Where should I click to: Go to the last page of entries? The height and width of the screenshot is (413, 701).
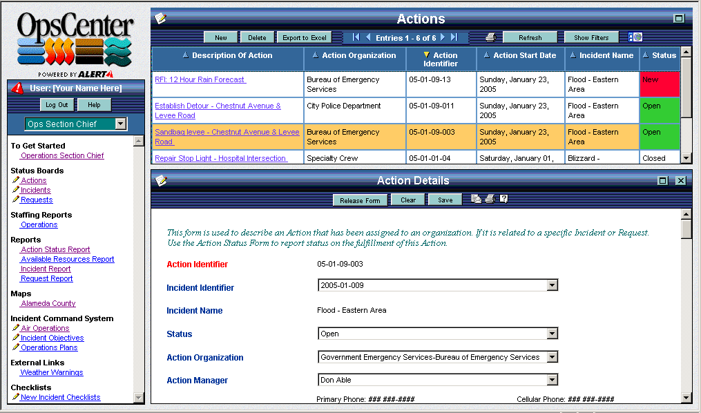[x=454, y=37]
